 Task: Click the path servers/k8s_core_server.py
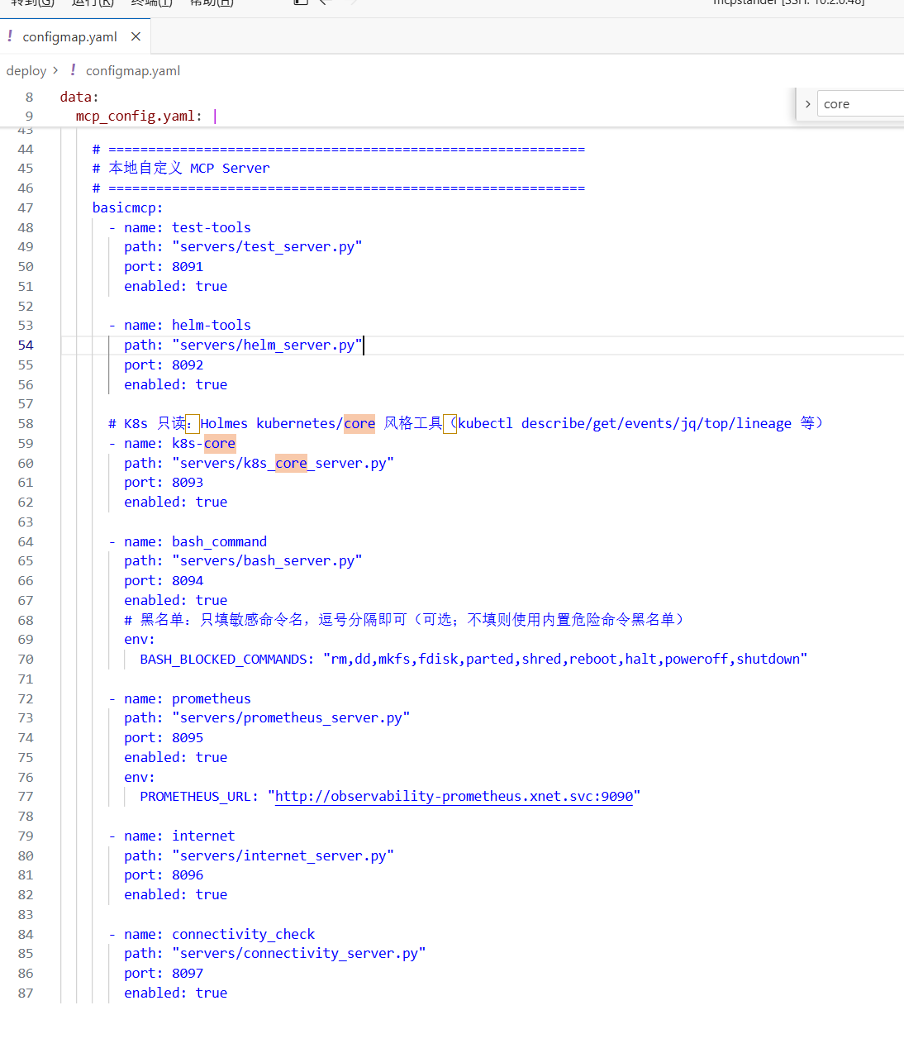[x=283, y=463]
